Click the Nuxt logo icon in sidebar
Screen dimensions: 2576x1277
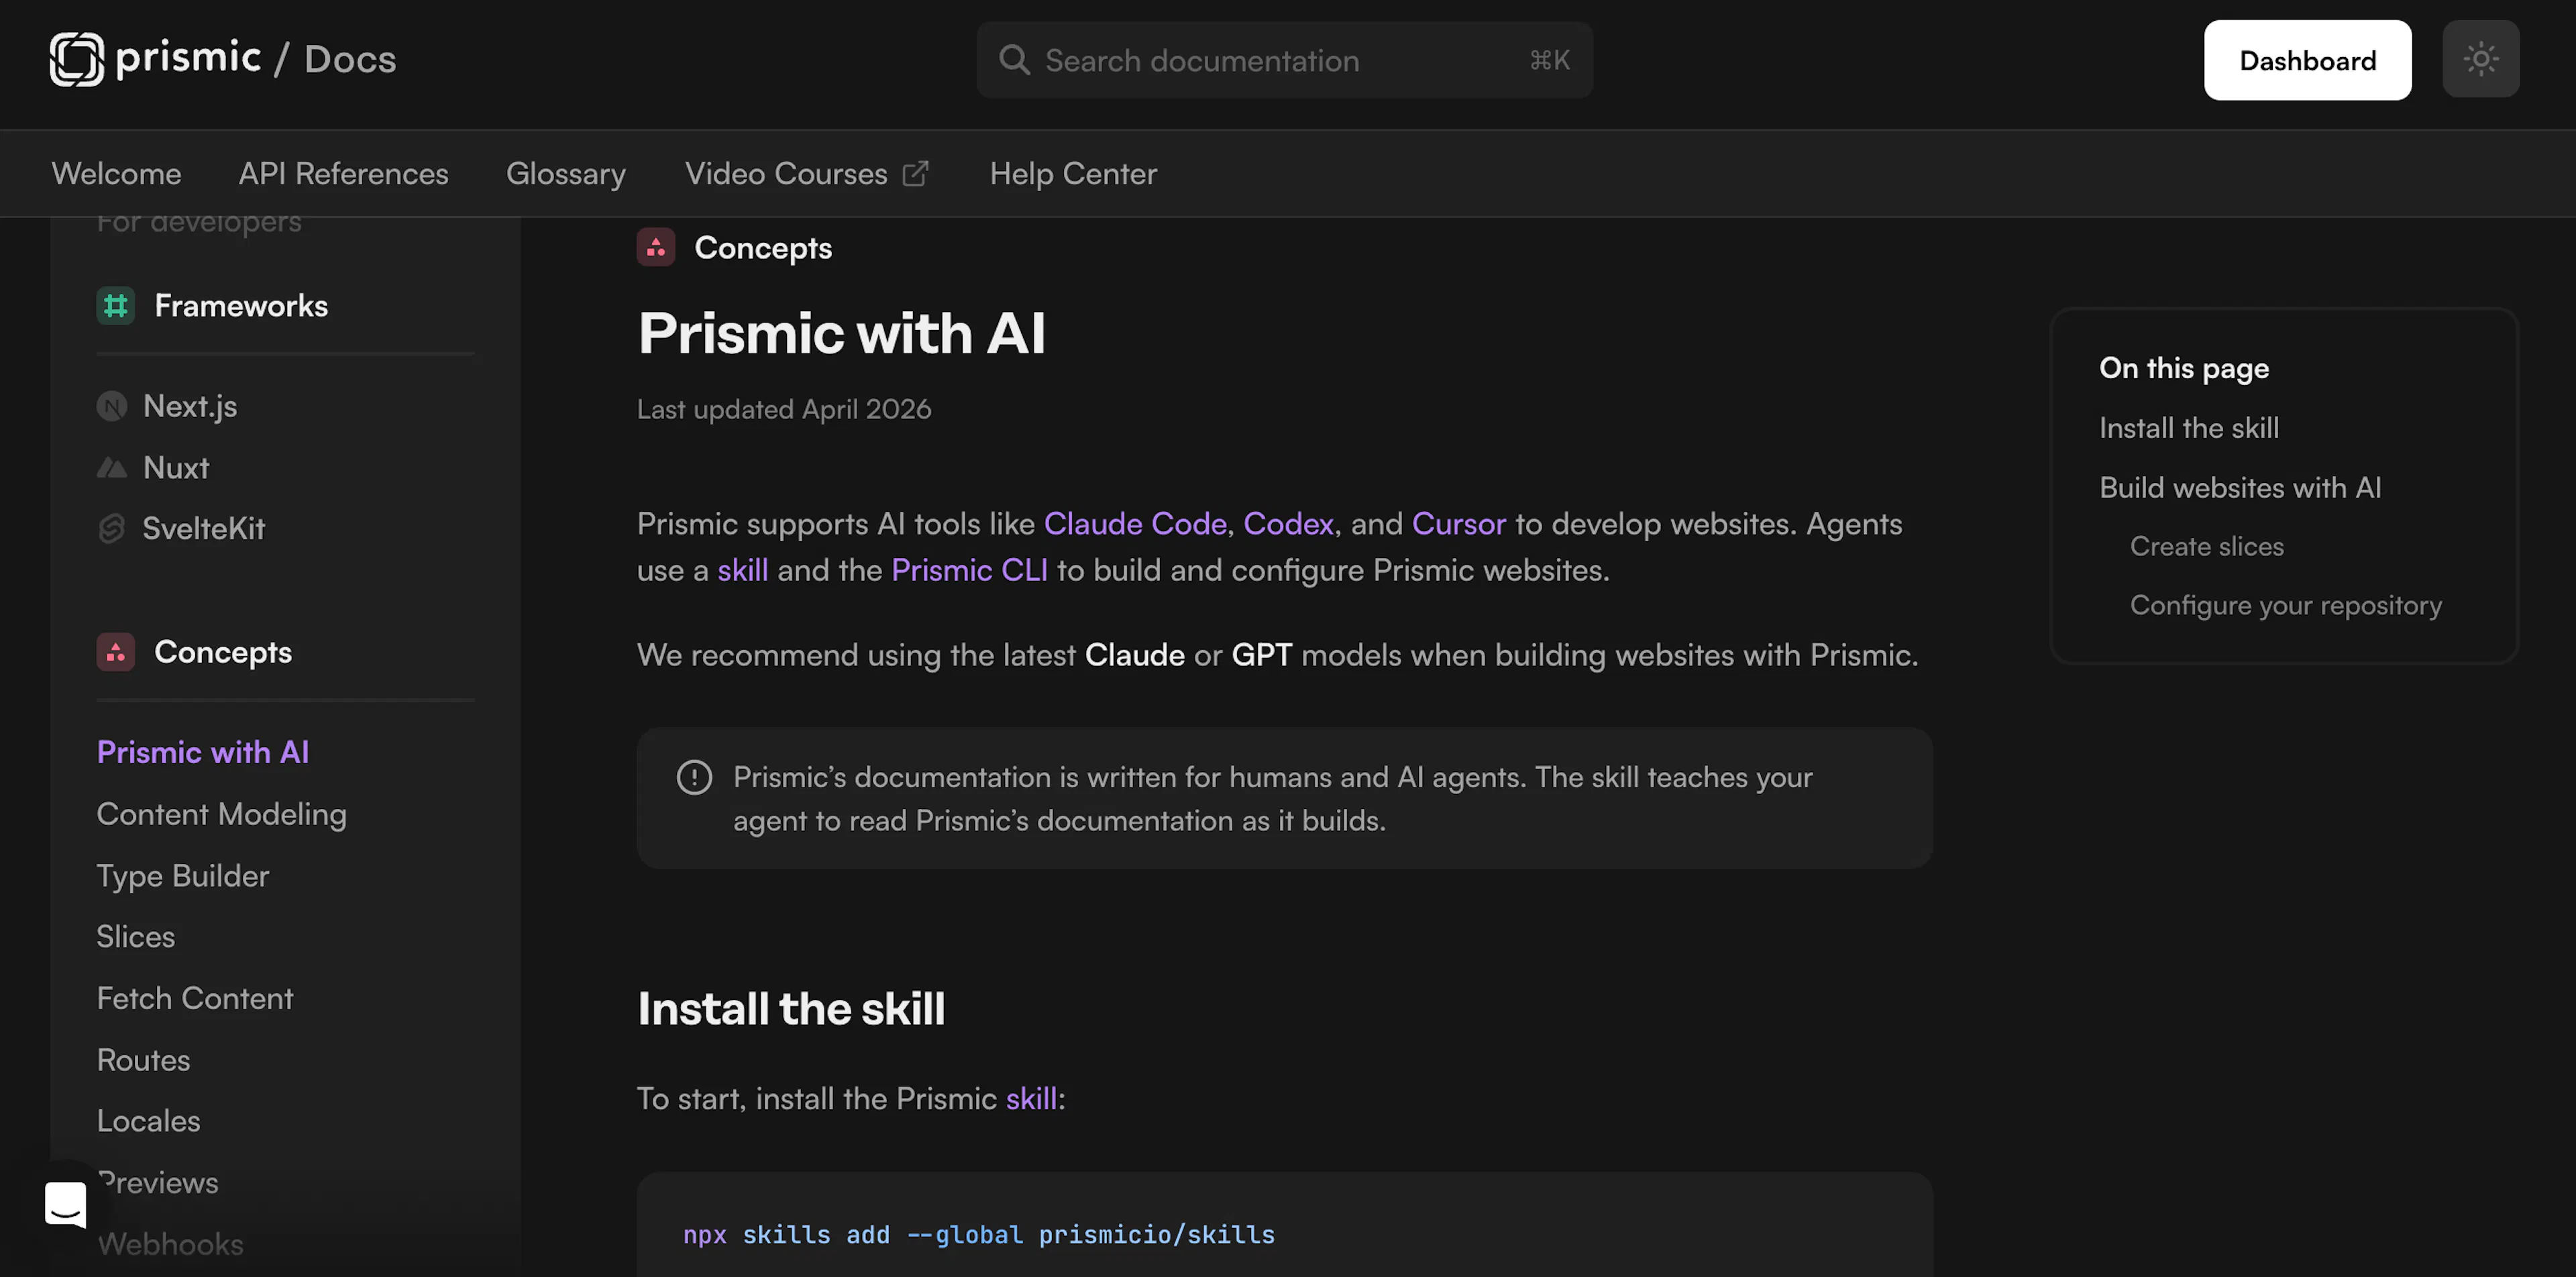112,468
